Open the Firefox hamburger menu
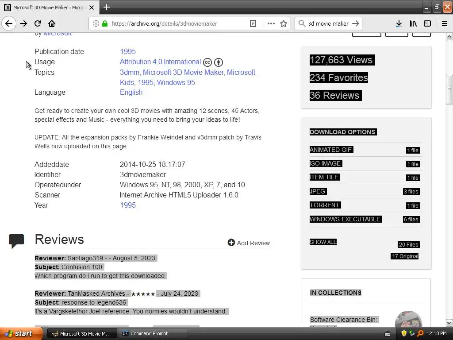Screen dimensions: 453x340 pos(445,23)
